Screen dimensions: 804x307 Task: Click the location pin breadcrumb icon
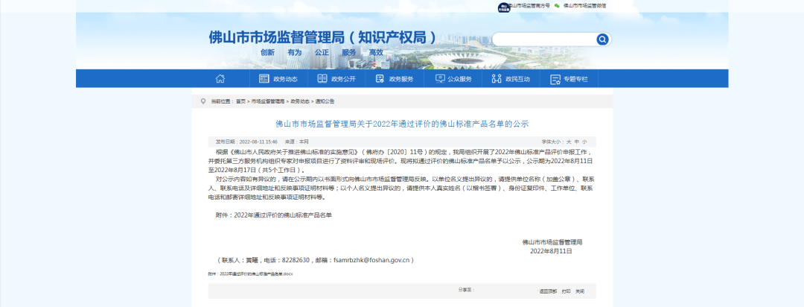coord(203,101)
